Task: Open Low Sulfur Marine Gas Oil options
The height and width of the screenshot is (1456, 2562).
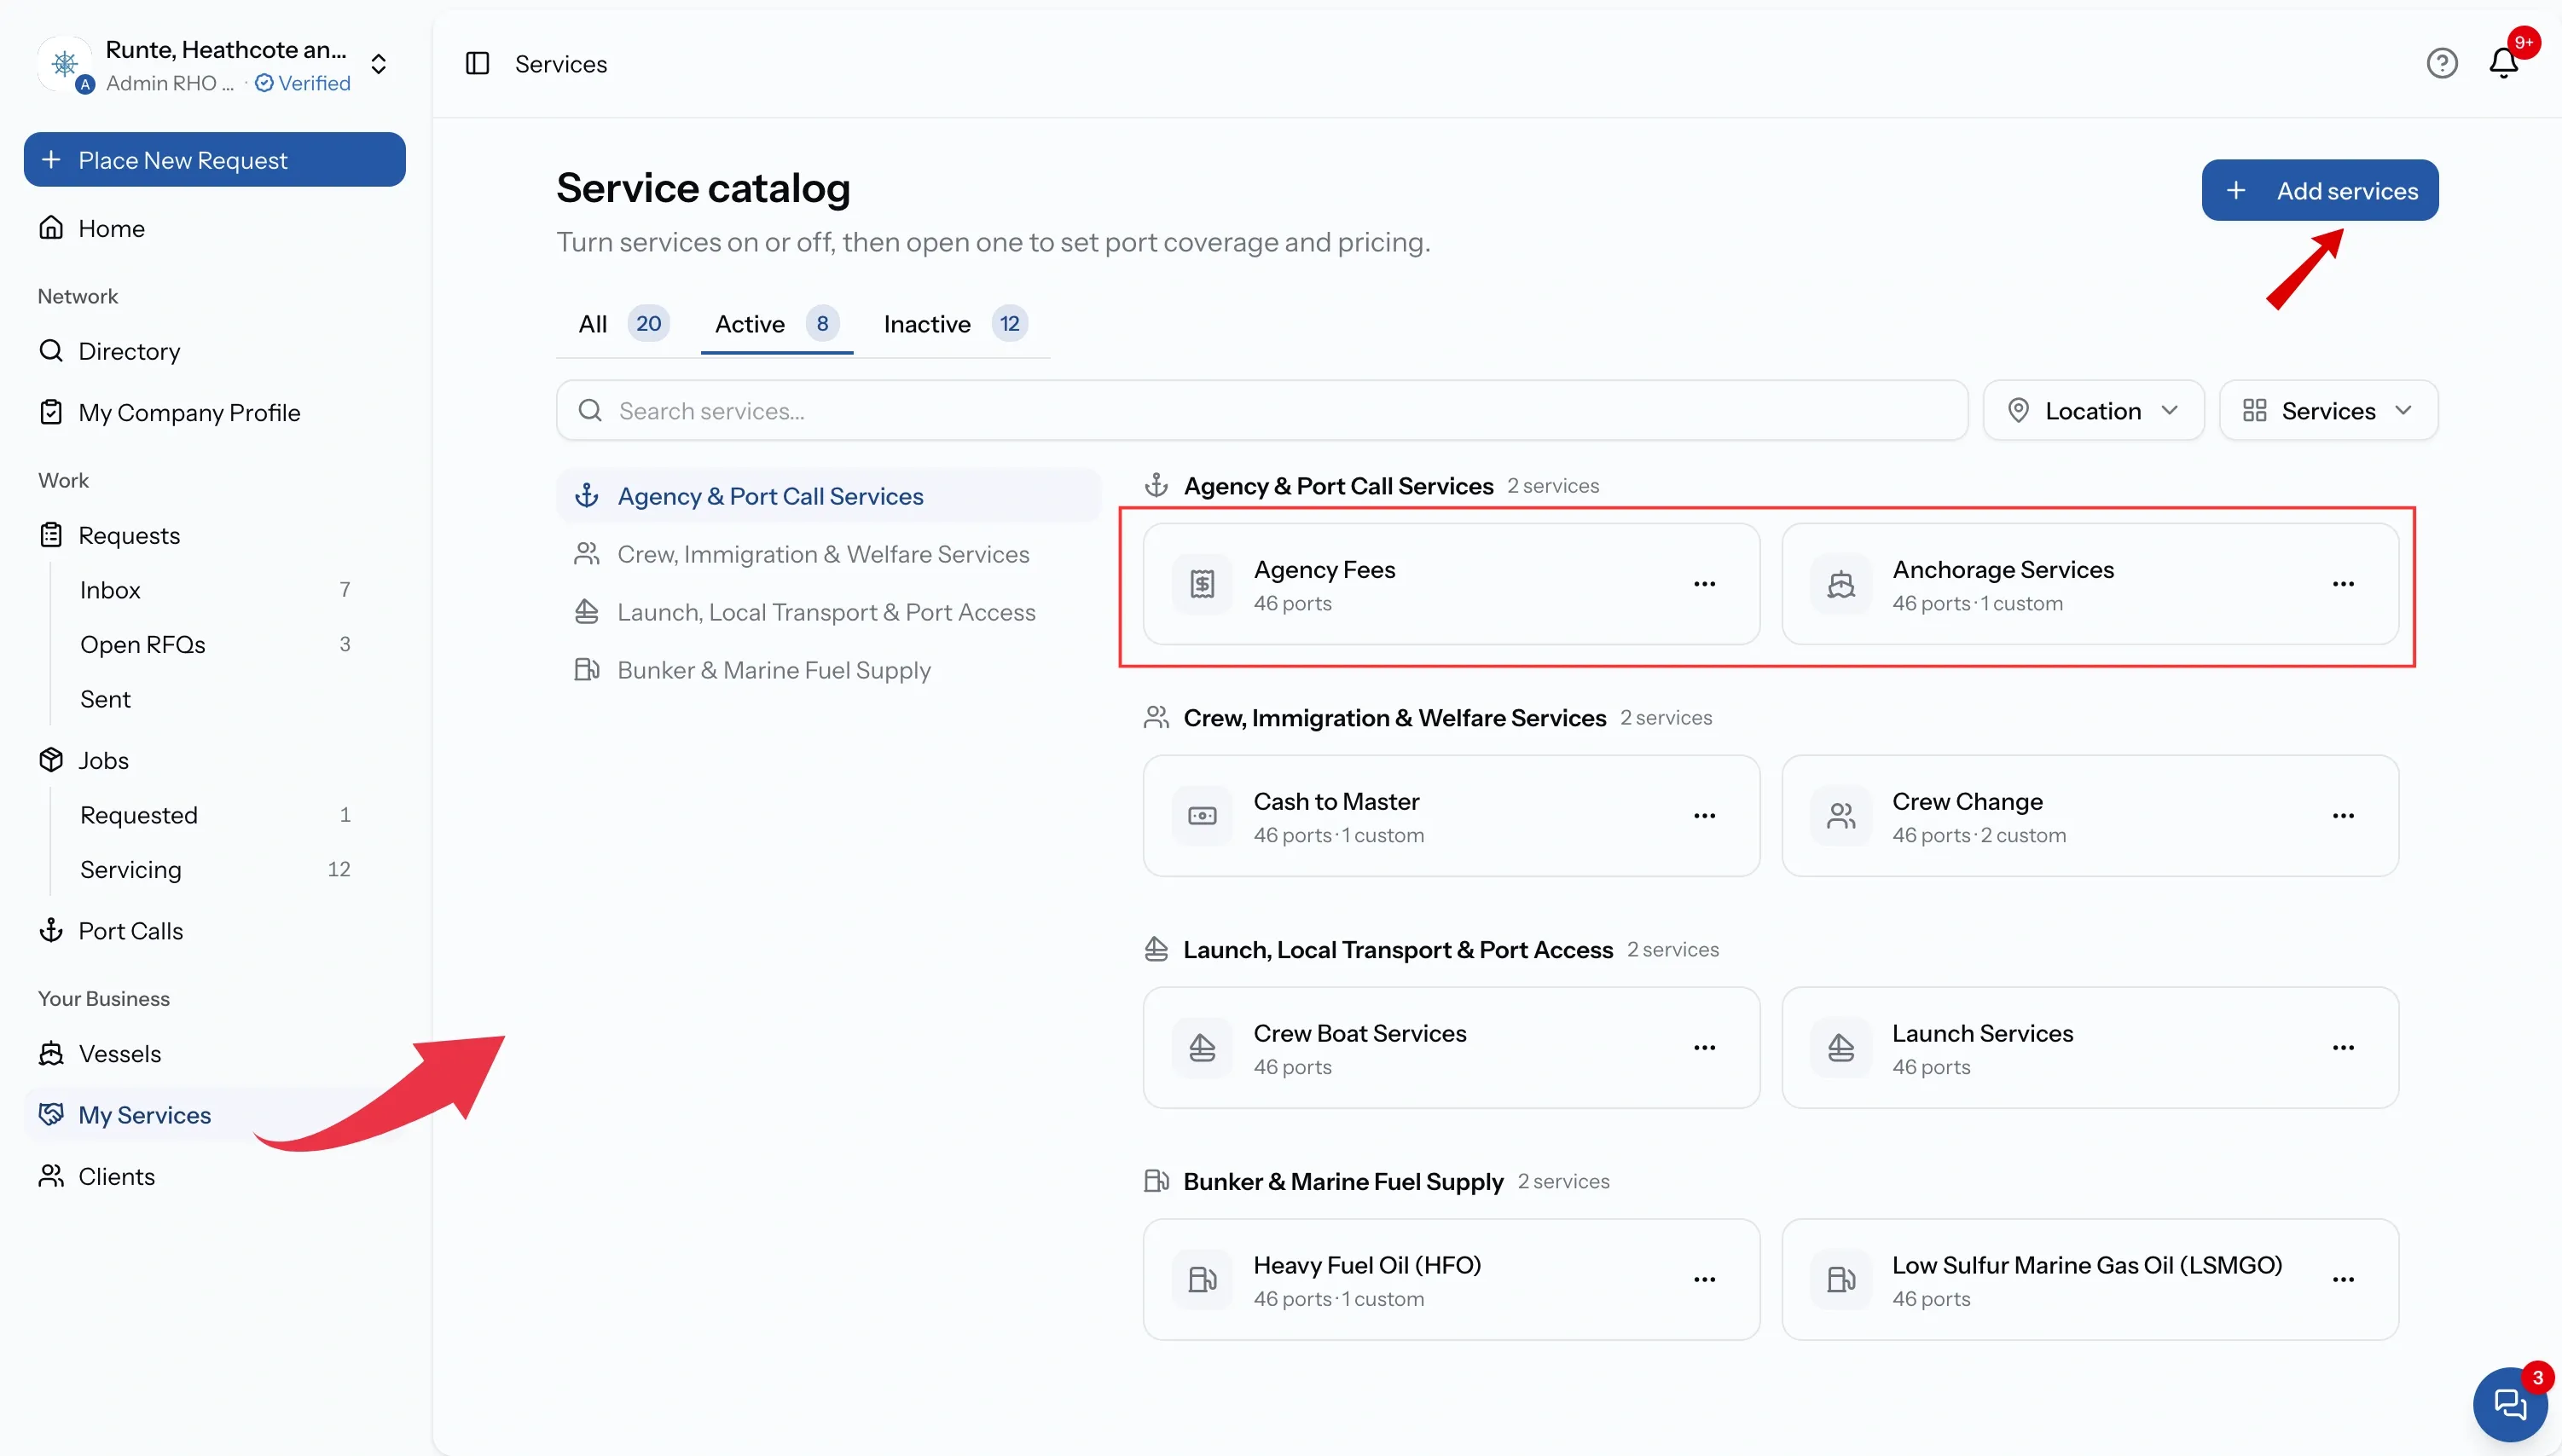Action: click(2343, 1280)
